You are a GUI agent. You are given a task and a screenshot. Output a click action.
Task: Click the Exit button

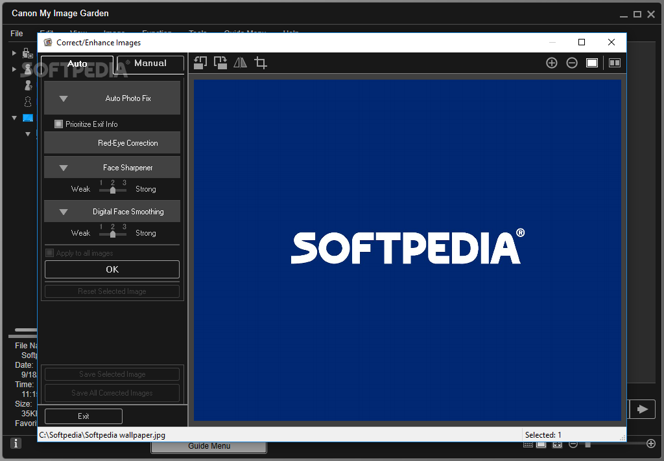tap(84, 416)
